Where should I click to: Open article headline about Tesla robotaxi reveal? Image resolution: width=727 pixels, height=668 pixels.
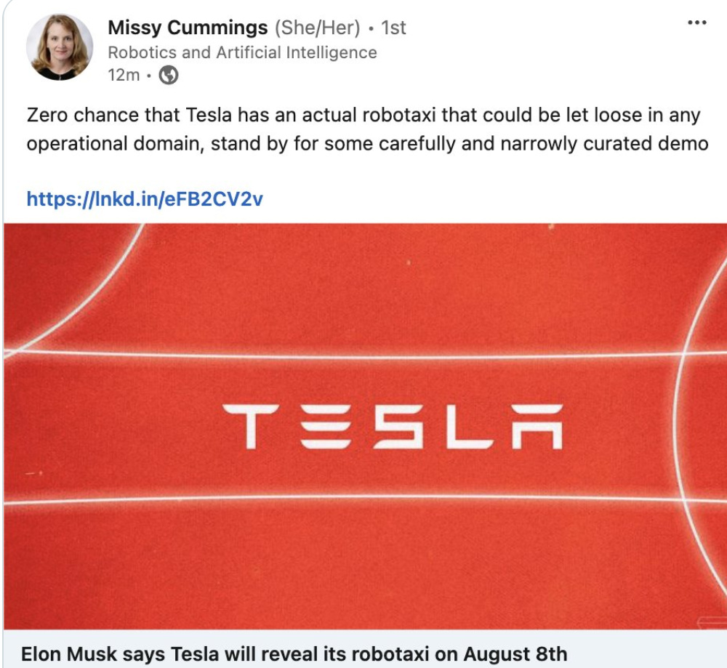coord(294,653)
